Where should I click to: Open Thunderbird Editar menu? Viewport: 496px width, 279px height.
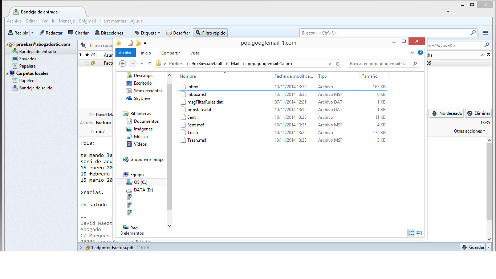[x=32, y=21]
